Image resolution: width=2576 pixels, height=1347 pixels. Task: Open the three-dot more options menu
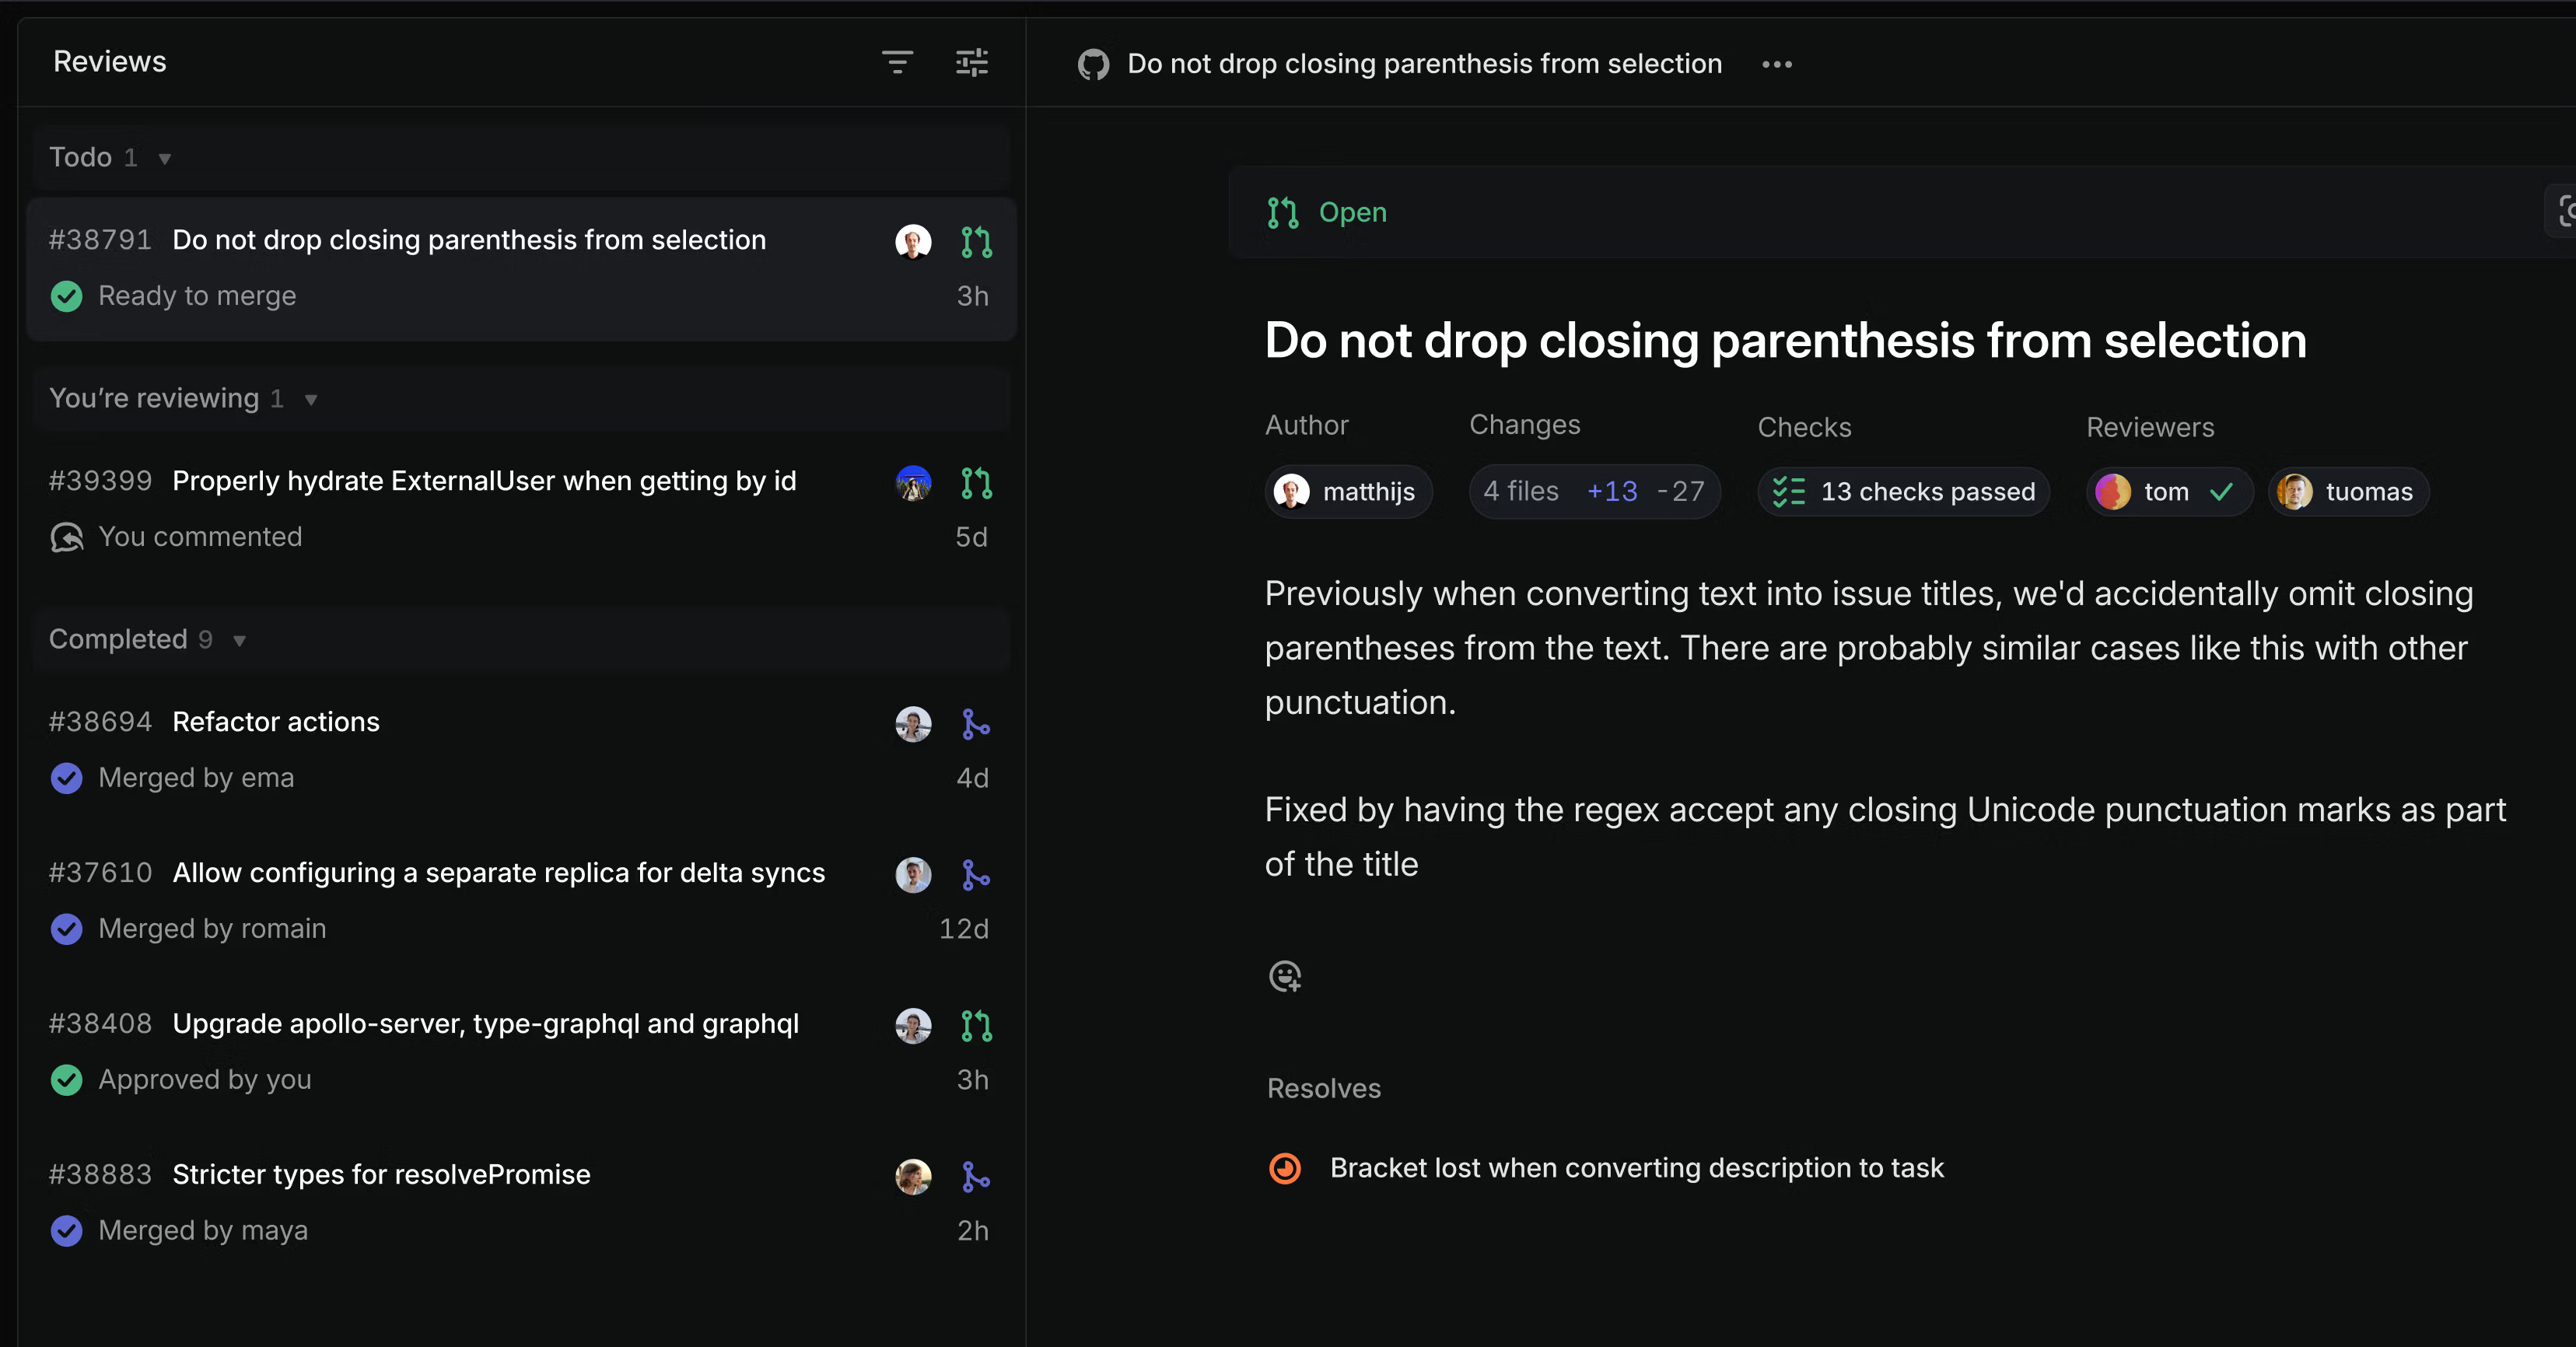(1777, 64)
